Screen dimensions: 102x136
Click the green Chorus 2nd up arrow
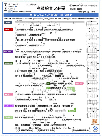point(72,110)
